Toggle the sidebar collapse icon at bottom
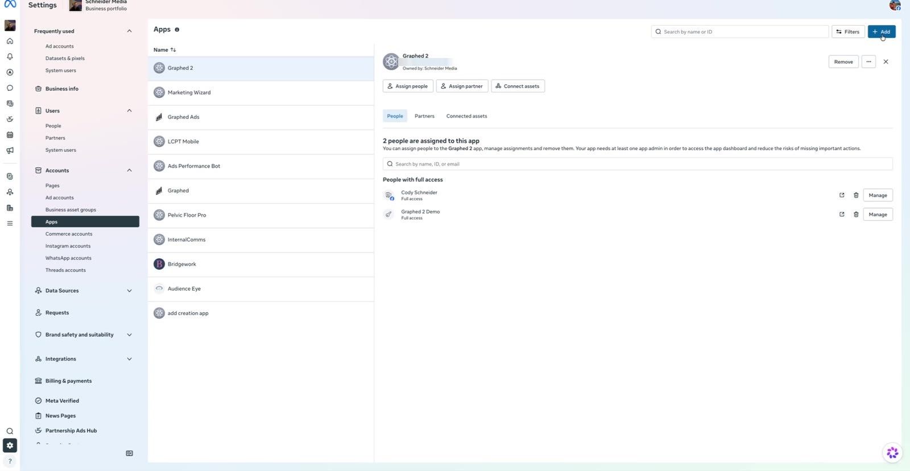 pyautogui.click(x=129, y=453)
